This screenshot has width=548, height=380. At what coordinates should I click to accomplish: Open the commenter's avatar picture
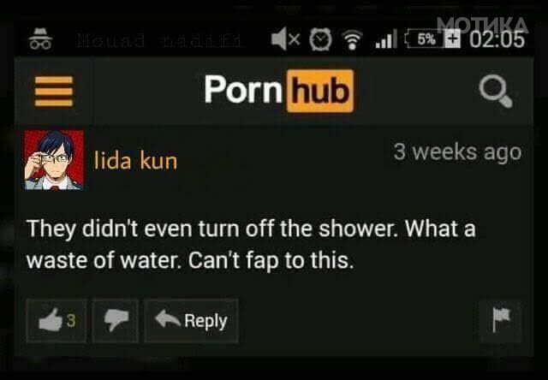coord(54,160)
